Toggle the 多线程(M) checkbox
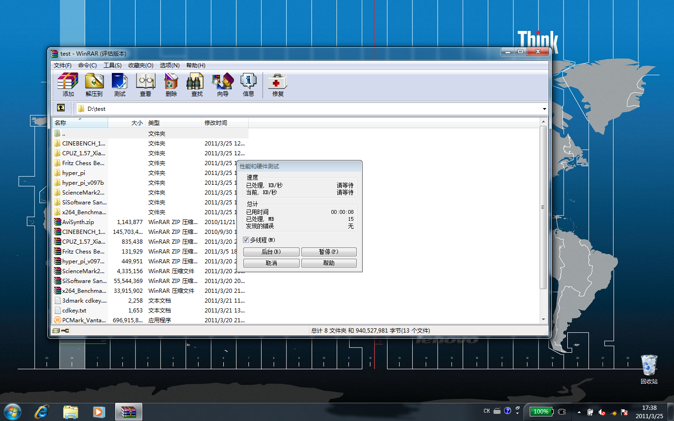 (x=246, y=240)
